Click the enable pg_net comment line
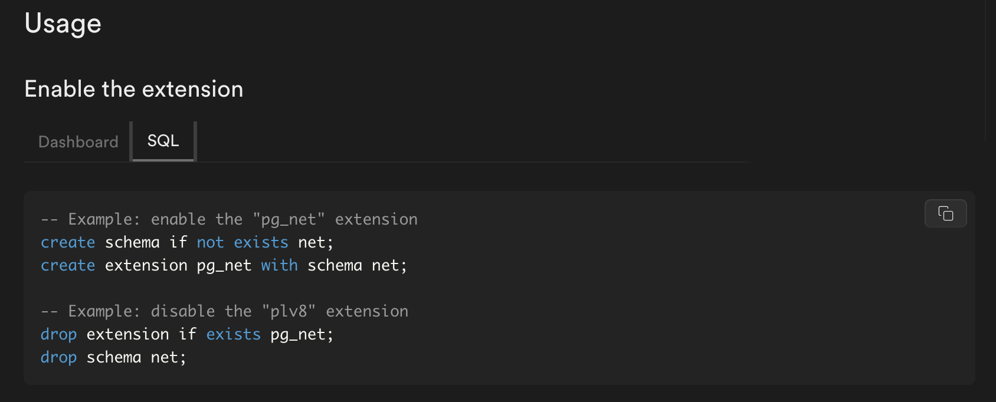Image resolution: width=996 pixels, height=402 pixels. 229,219
